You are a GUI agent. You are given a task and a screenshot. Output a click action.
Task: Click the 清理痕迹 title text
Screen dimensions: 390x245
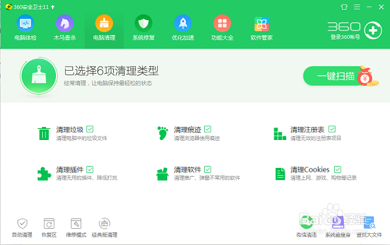[188, 130]
